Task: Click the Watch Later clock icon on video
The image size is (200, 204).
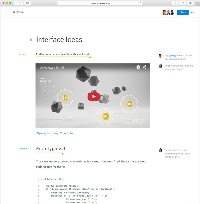Action: coord(138,67)
